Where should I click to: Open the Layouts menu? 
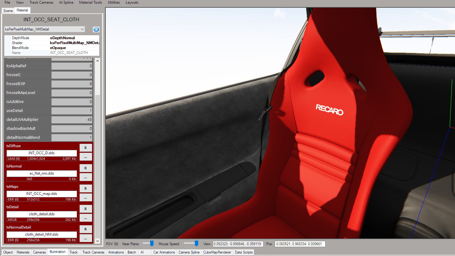click(x=132, y=2)
